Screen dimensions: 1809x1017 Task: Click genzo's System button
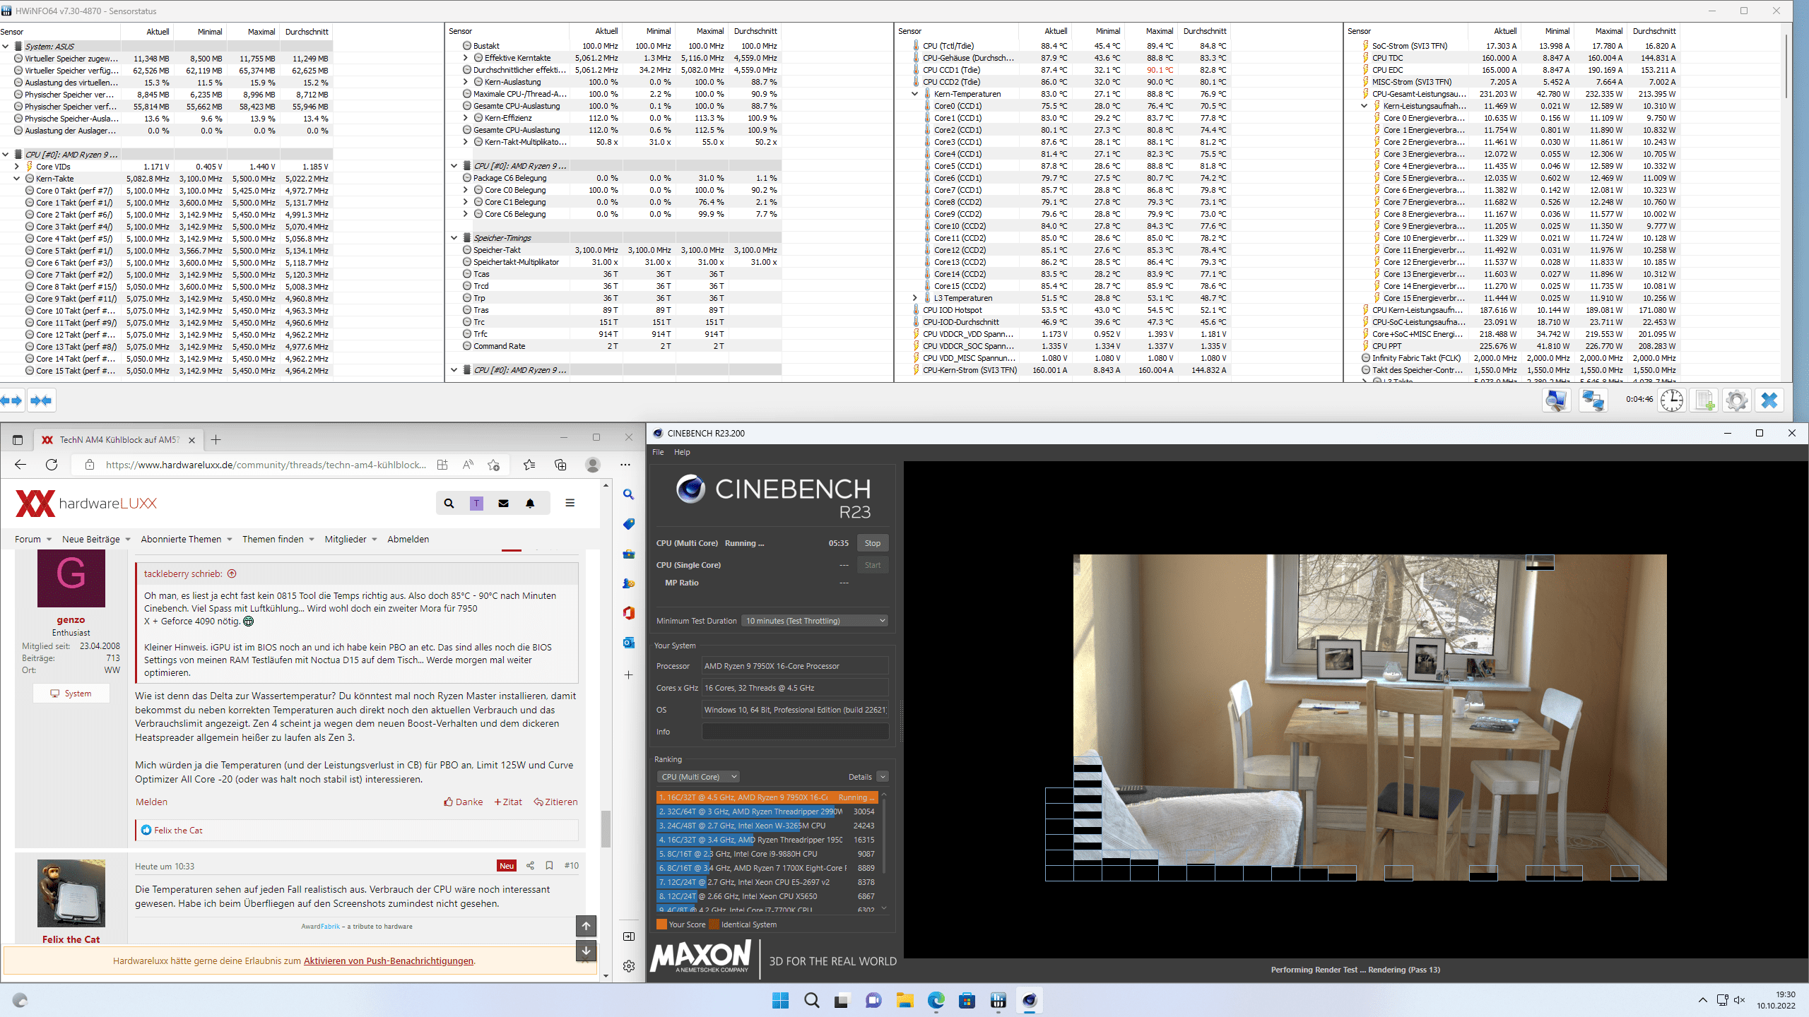pos(71,694)
